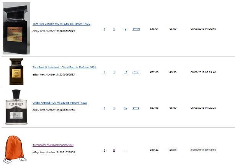Open buyer link in Creed Aventus row
The width and height of the screenshot is (235, 167).
pyautogui.click(x=135, y=108)
